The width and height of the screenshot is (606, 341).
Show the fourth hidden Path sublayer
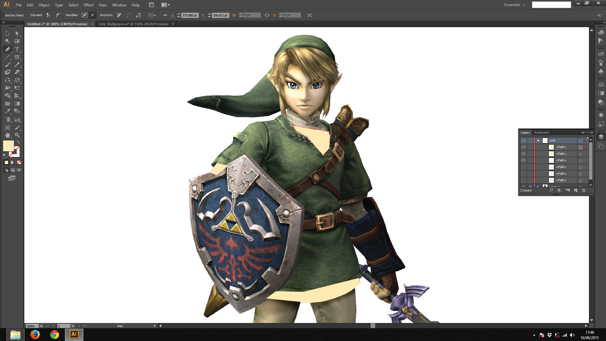[x=523, y=167]
